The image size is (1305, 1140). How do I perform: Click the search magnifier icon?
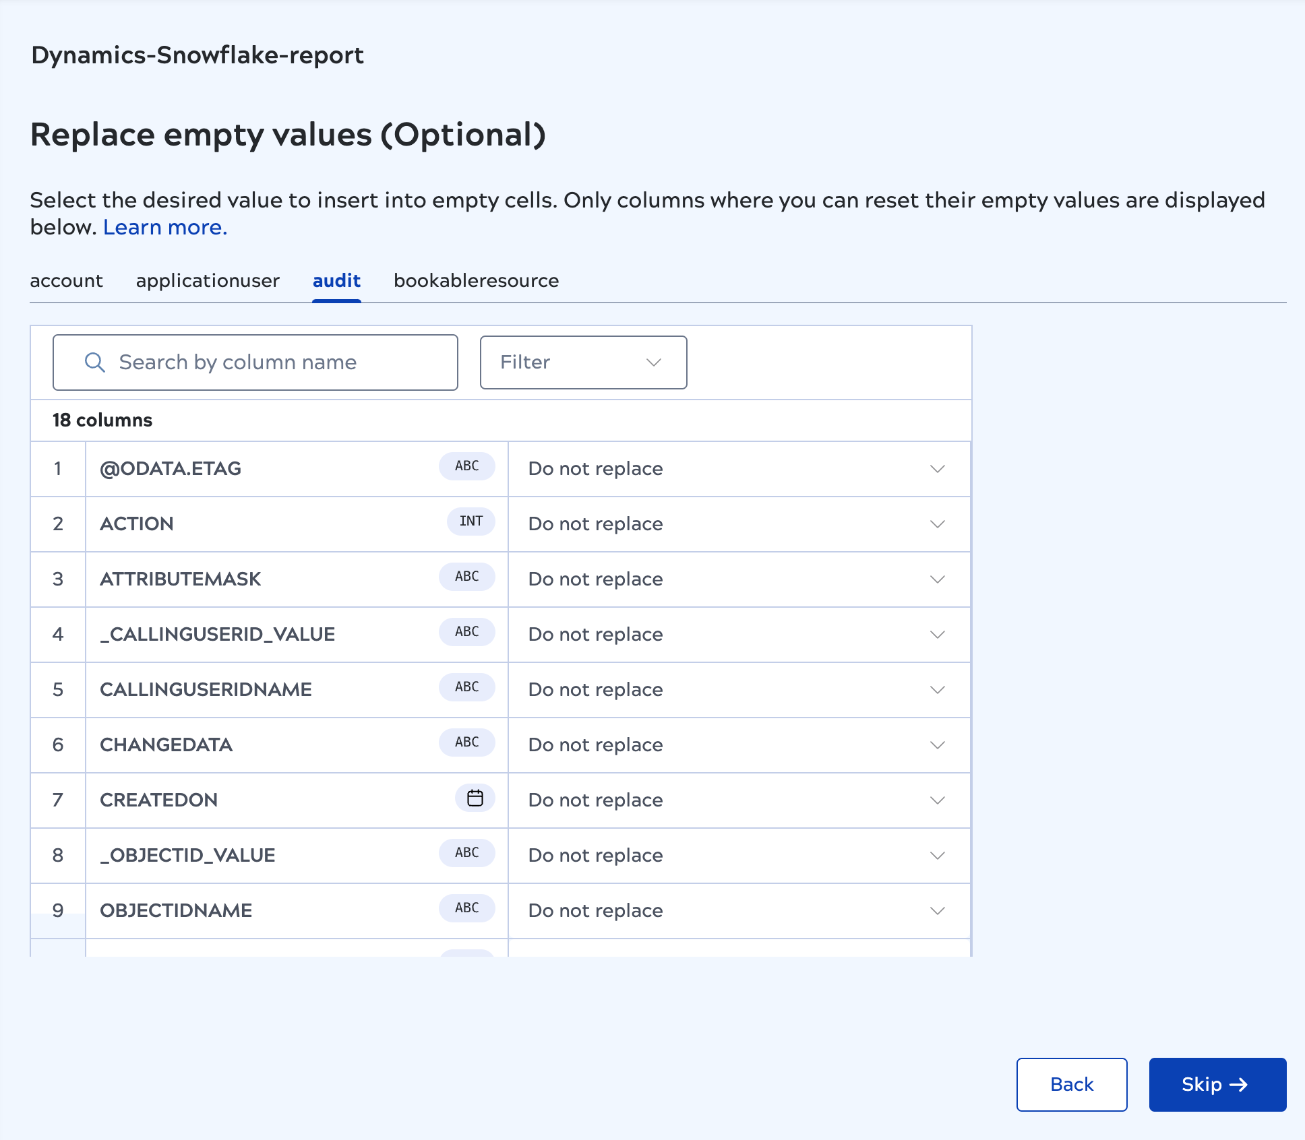point(94,362)
